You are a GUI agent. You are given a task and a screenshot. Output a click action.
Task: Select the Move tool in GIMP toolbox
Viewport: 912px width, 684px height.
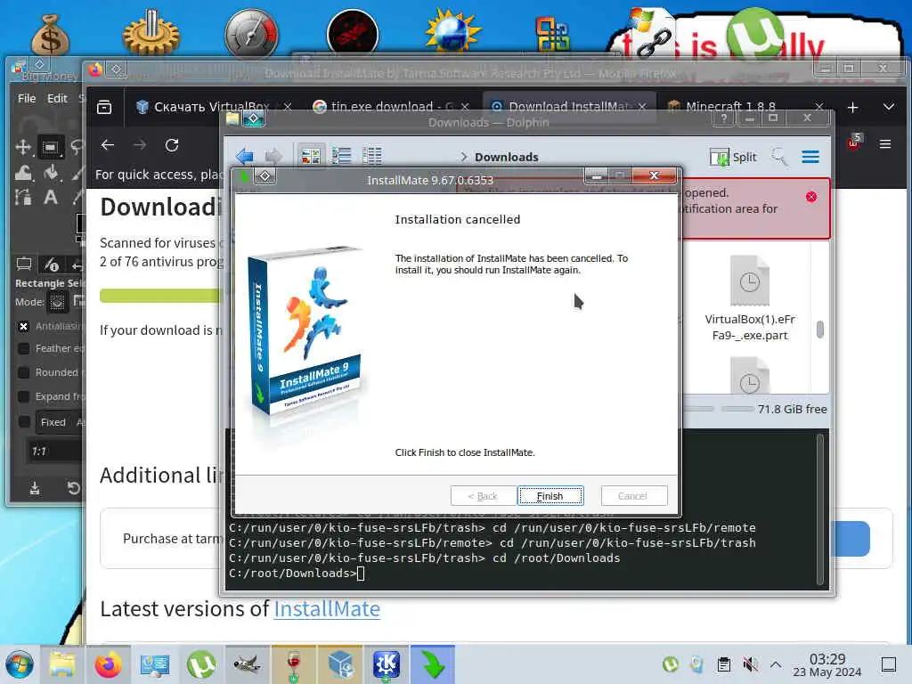point(23,147)
